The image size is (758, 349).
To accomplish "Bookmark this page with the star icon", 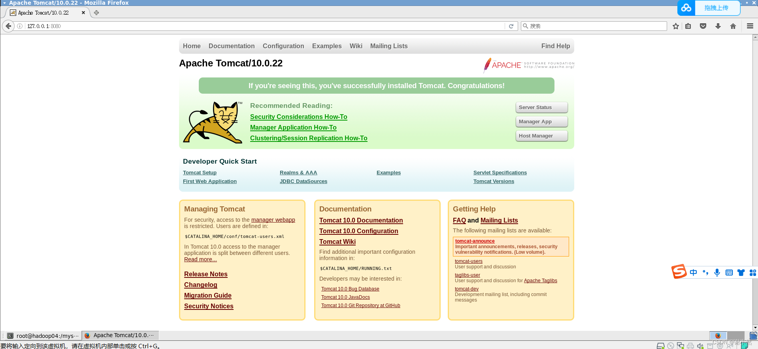I will tap(676, 26).
